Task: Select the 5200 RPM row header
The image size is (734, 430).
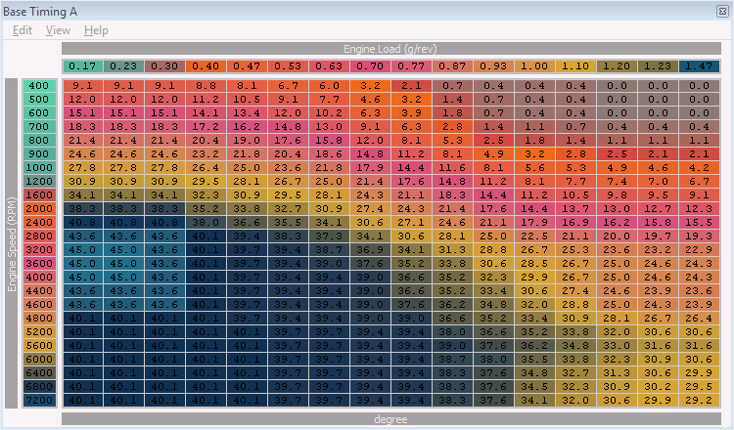Action: click(x=39, y=332)
